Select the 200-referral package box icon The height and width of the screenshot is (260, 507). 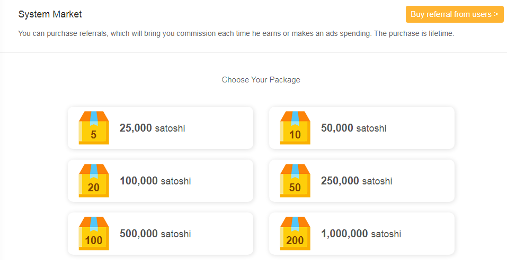[x=295, y=234]
